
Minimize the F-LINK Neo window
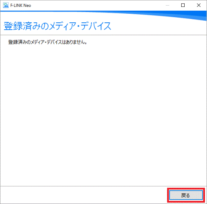[x=167, y=5]
